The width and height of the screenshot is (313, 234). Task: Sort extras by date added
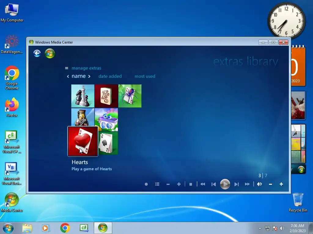coord(110,76)
